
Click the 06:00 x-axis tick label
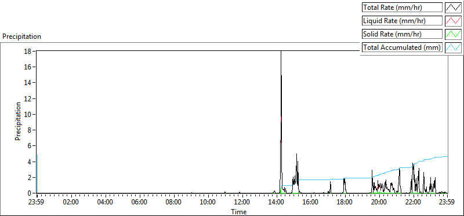click(x=140, y=203)
